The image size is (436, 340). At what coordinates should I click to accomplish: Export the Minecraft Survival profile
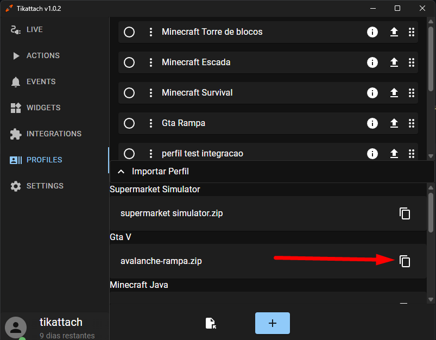[394, 93]
